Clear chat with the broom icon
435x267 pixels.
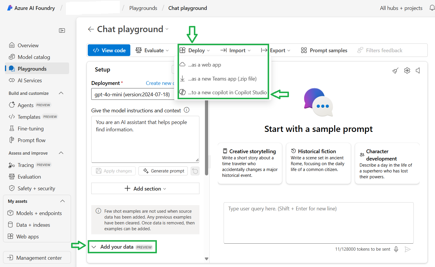coord(395,71)
